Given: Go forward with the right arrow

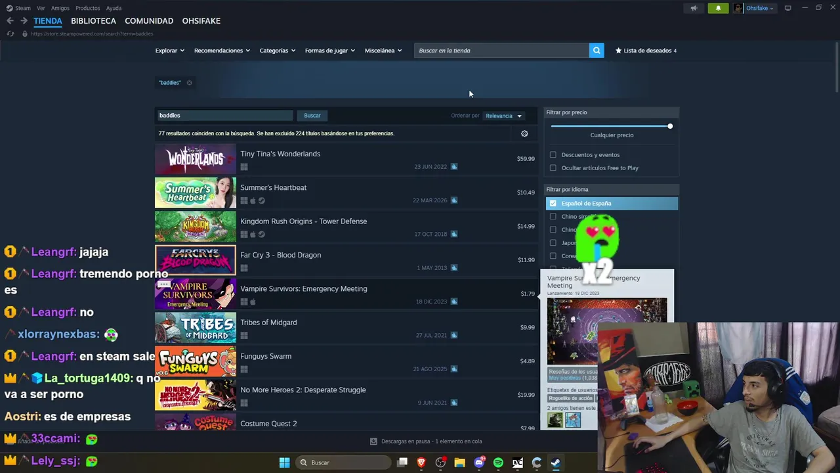Looking at the screenshot, I should (x=24, y=21).
